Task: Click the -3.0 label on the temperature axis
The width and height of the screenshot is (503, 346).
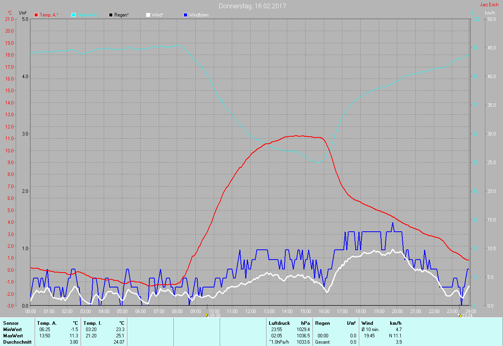Action: 9,306
